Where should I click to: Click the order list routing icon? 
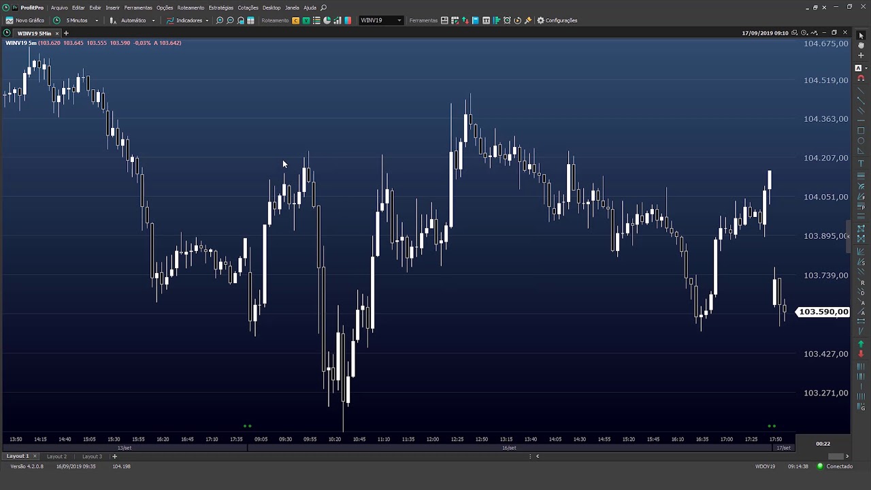click(x=316, y=20)
